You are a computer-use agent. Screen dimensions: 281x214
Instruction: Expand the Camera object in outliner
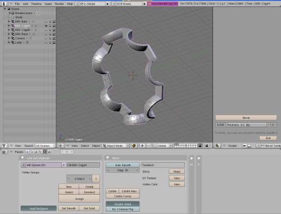(9, 38)
